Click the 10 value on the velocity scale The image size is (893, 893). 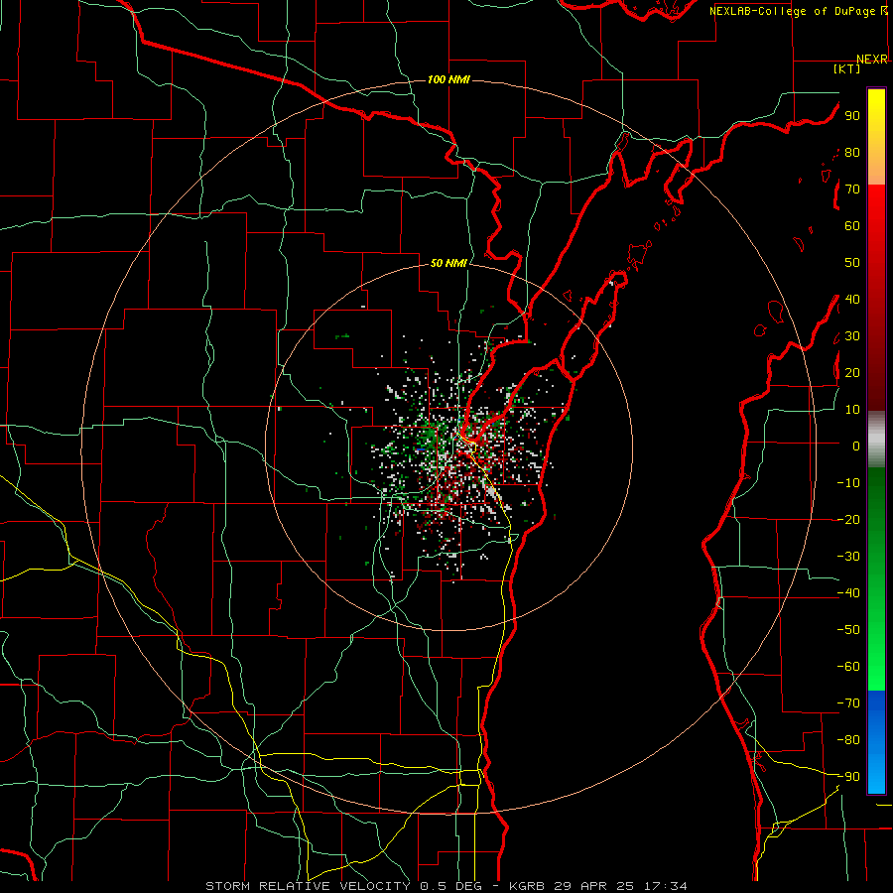click(852, 410)
